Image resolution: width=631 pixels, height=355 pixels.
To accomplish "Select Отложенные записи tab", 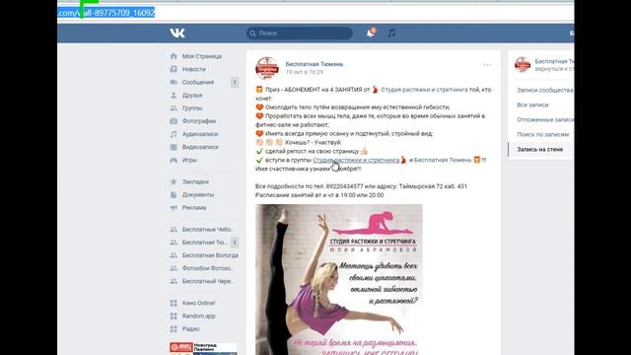I will point(545,120).
